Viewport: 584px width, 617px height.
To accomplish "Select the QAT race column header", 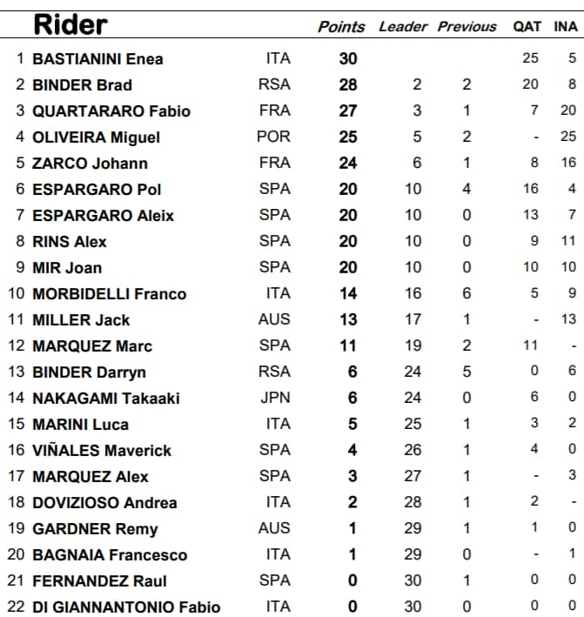I will point(527,27).
